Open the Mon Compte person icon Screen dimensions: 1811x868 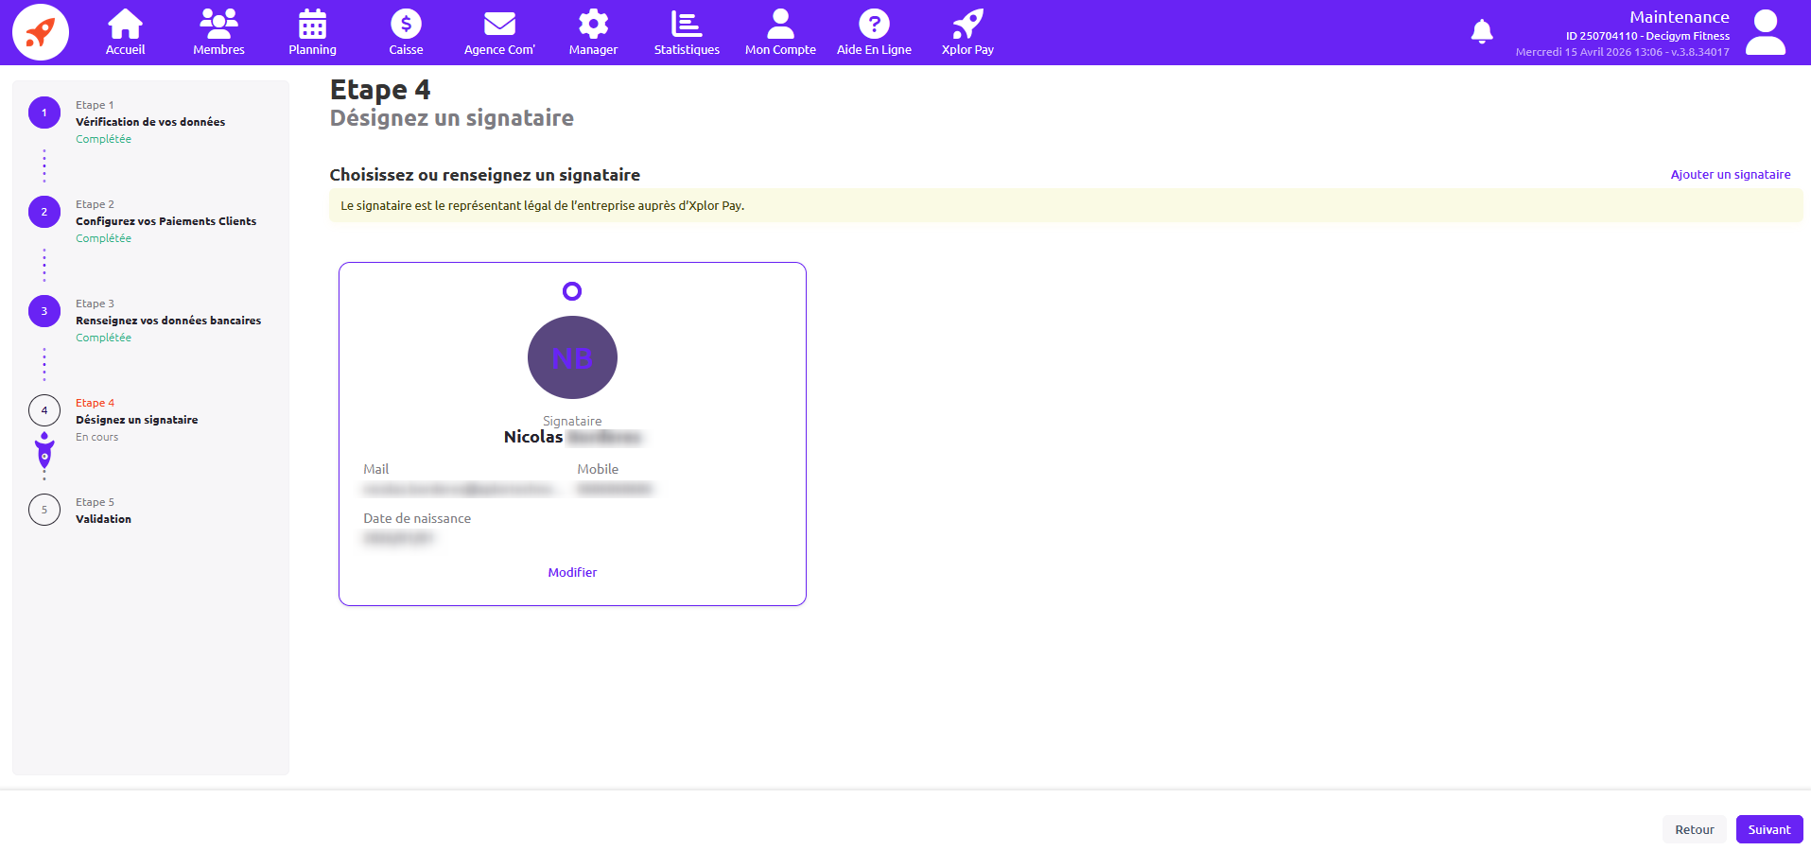(780, 24)
